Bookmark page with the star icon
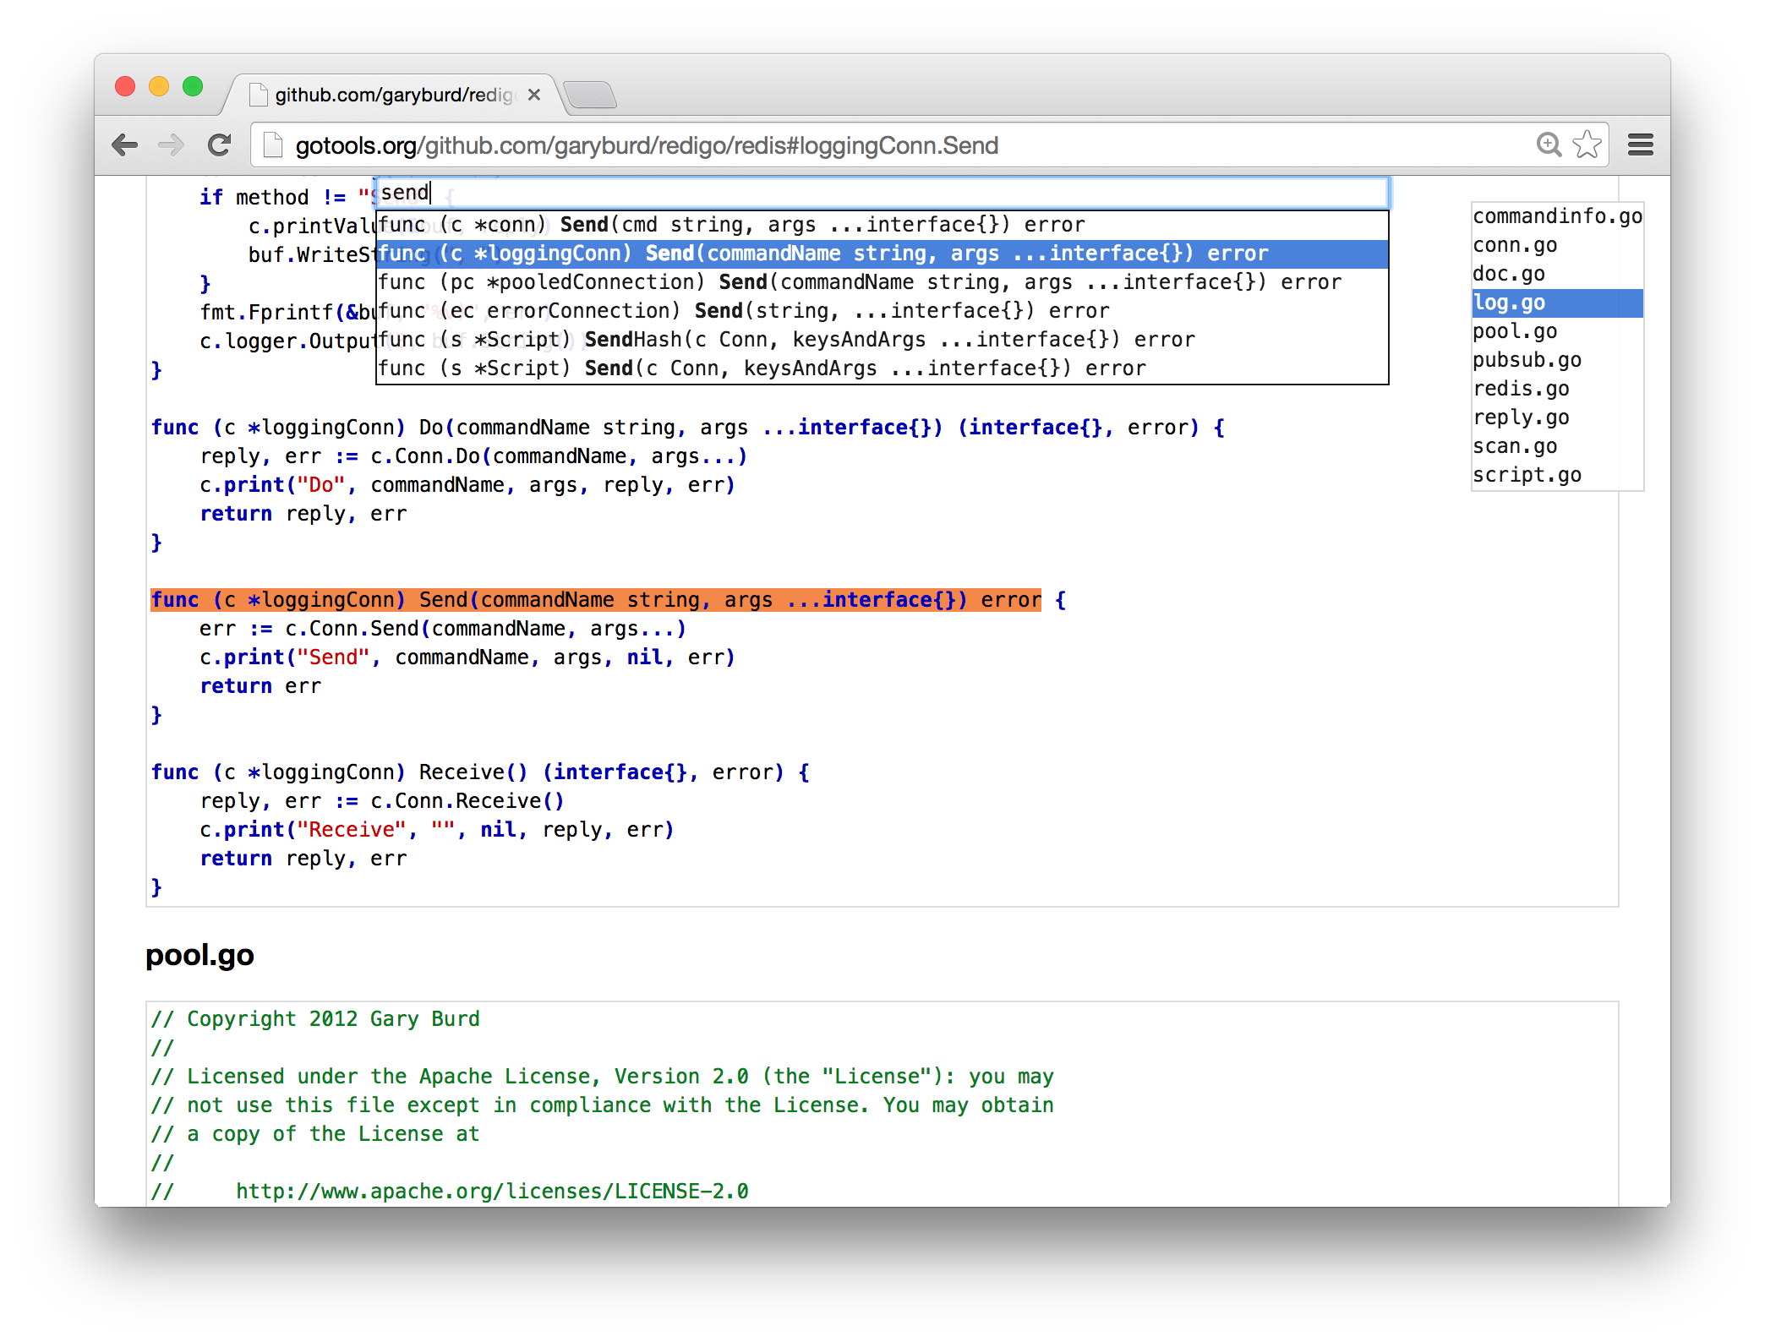 pos(1587,145)
